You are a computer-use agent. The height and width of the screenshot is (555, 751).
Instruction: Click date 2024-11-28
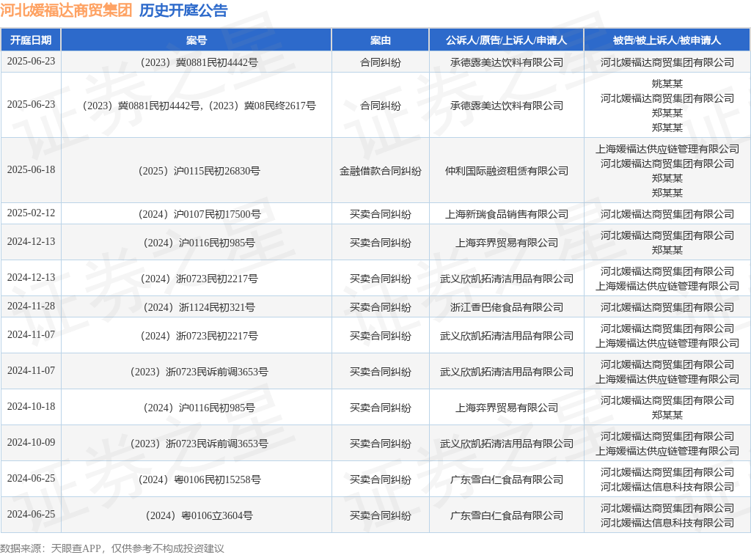[x=31, y=306]
